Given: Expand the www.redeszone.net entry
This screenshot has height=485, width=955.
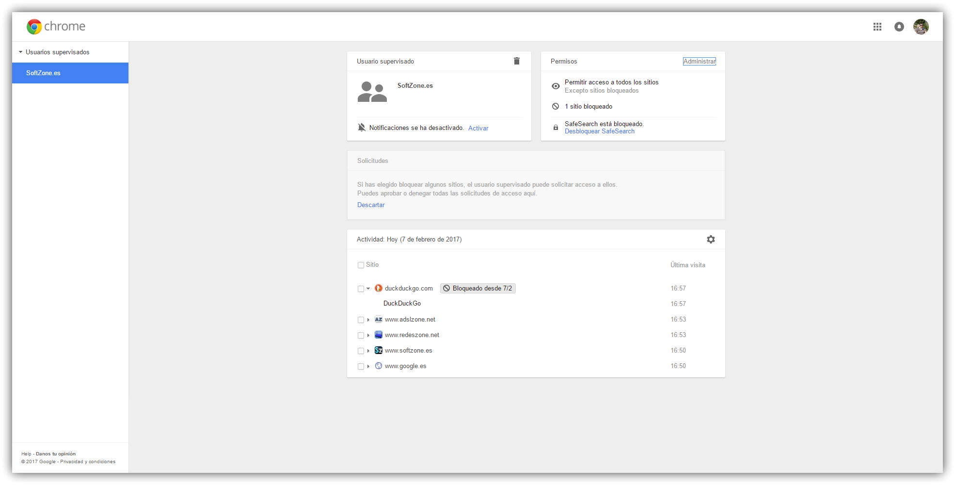Looking at the screenshot, I should 368,335.
